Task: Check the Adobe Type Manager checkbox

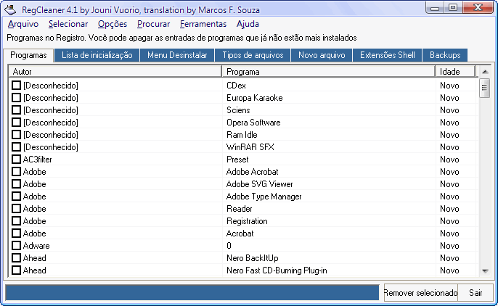Action: (x=16, y=197)
